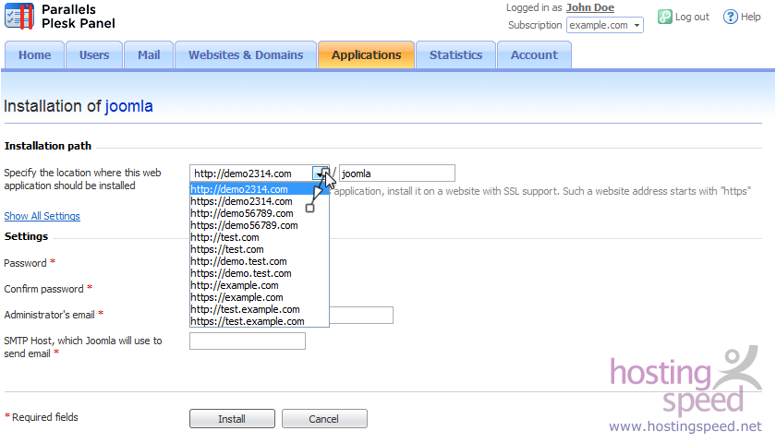This screenshot has width=776, height=443.
Task: Select https://demo56789.com option
Action: [260, 225]
